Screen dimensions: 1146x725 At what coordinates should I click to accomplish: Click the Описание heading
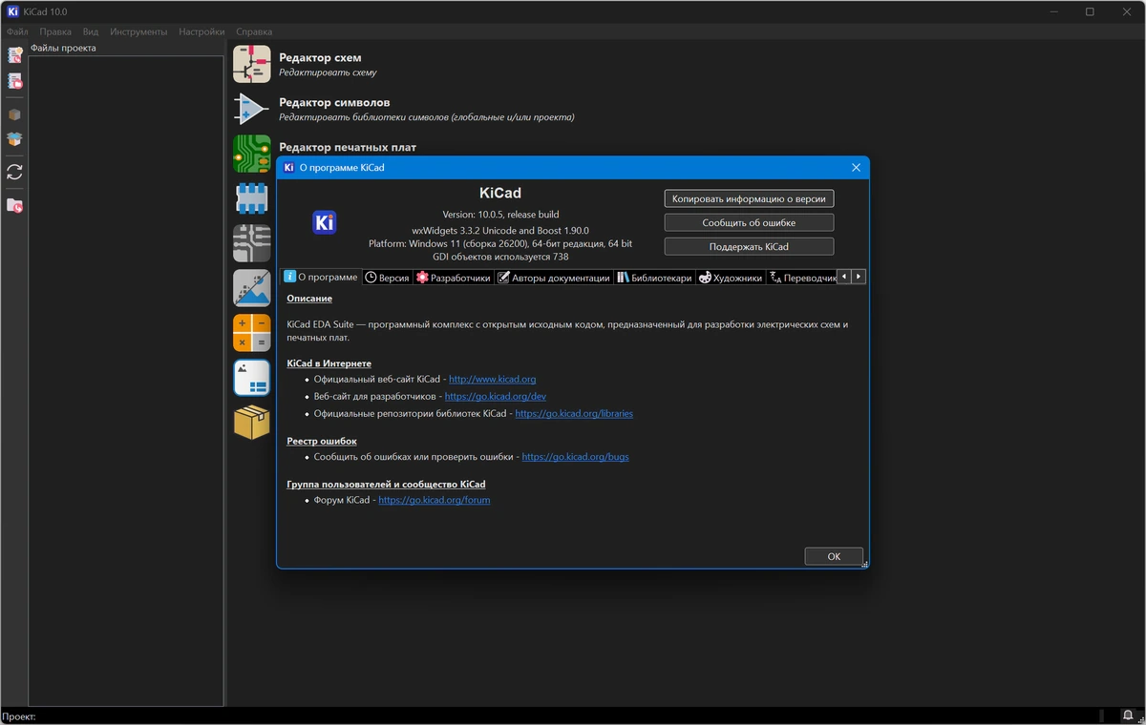[x=309, y=299]
